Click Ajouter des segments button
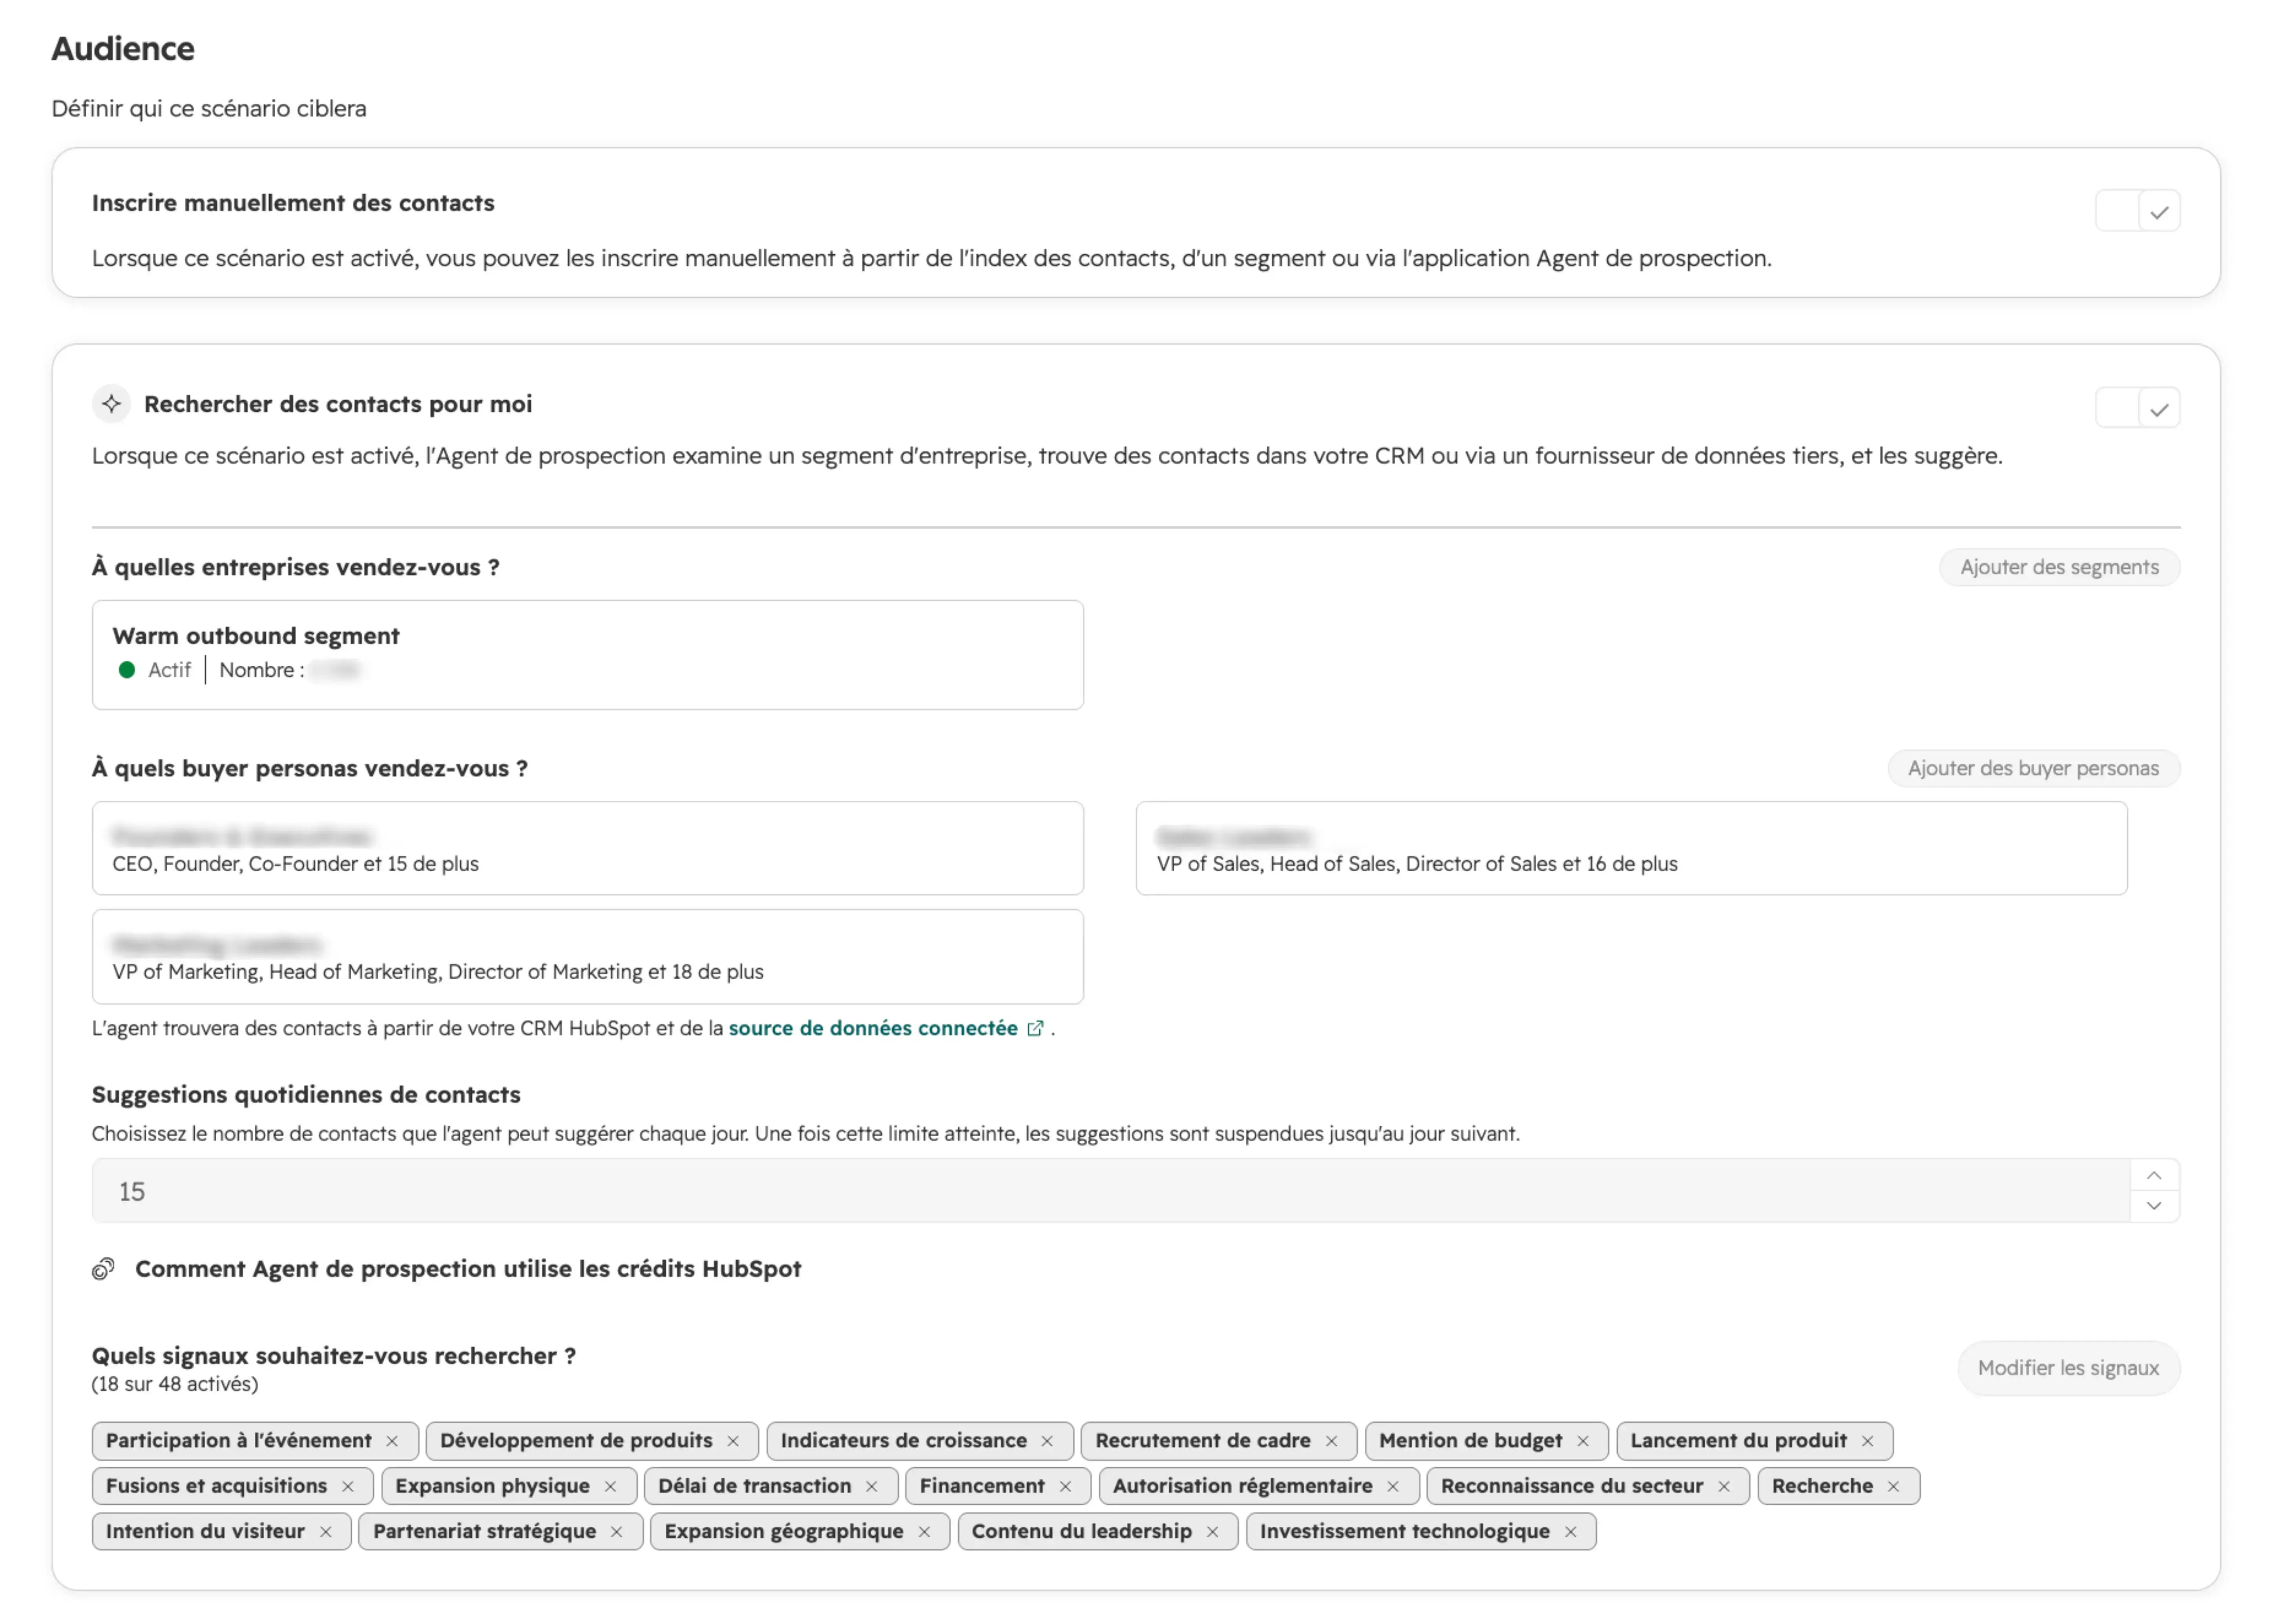Viewport: 2284px width, 1624px height. pos(2059,567)
